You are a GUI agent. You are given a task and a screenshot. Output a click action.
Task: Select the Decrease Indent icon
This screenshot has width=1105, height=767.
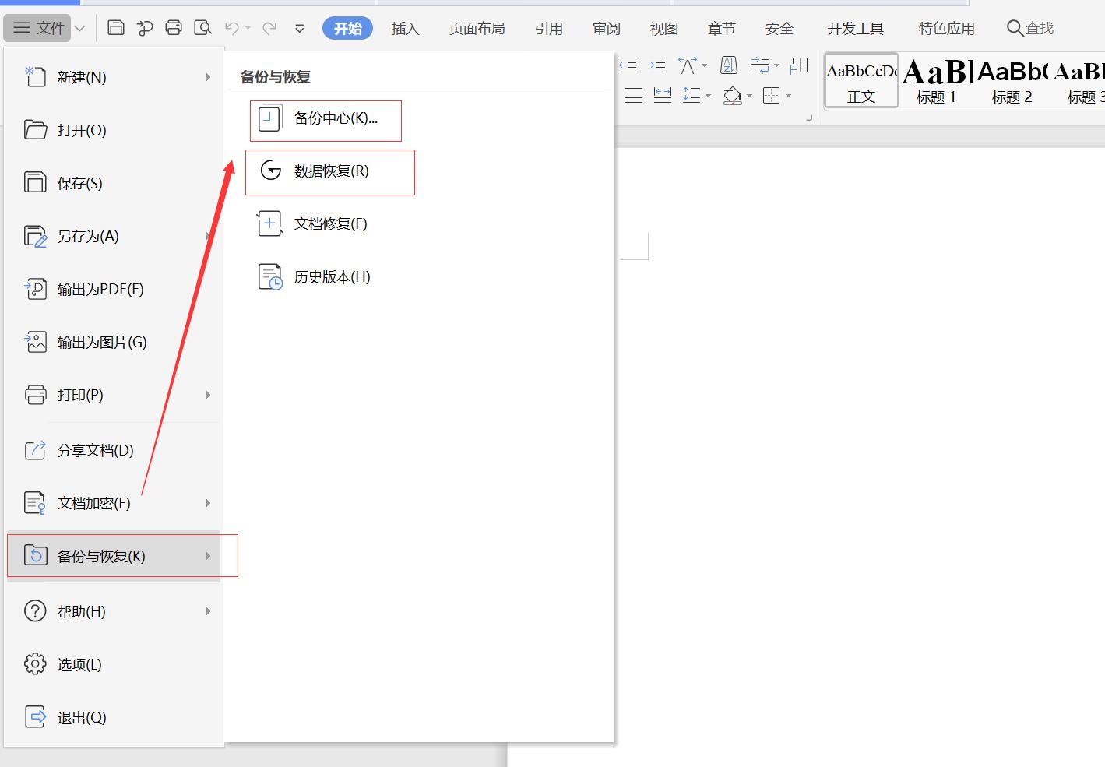pos(627,65)
